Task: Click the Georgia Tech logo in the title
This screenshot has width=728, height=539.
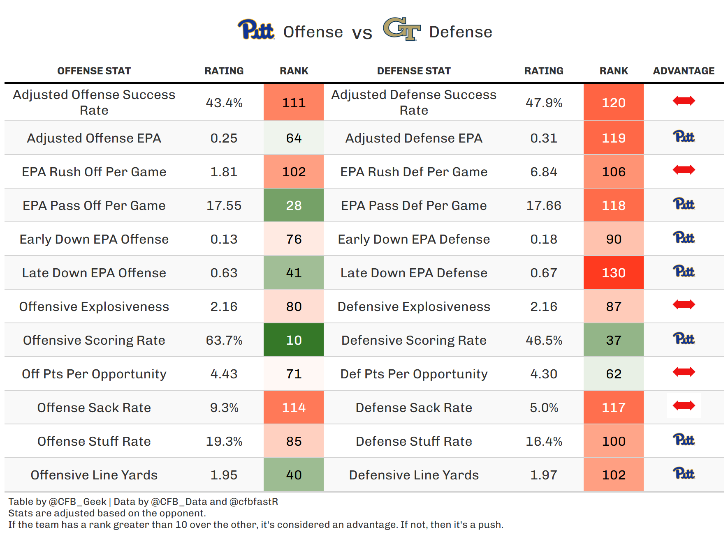Action: click(x=401, y=29)
